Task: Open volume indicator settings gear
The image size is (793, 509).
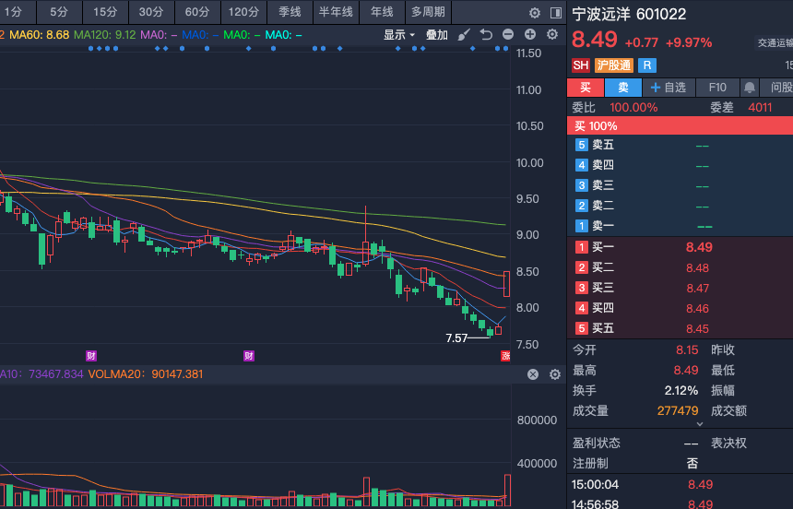Action: 555,374
